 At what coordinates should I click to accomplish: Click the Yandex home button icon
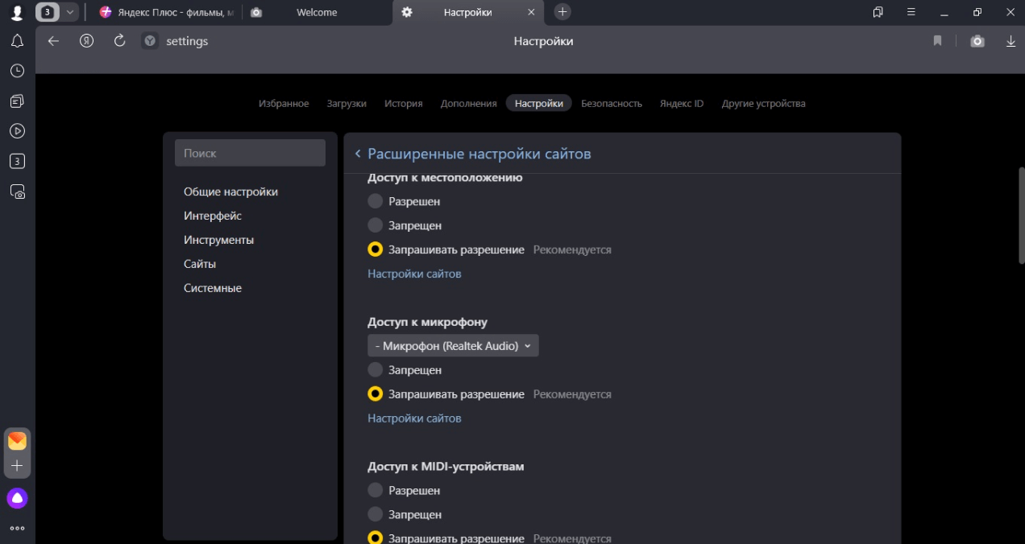pyautogui.click(x=87, y=41)
